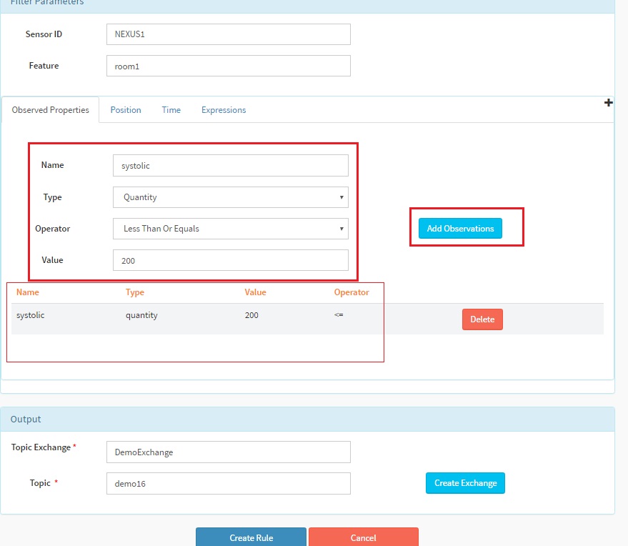Select the 200 cell in the table
The width and height of the screenshot is (628, 546).
251,315
